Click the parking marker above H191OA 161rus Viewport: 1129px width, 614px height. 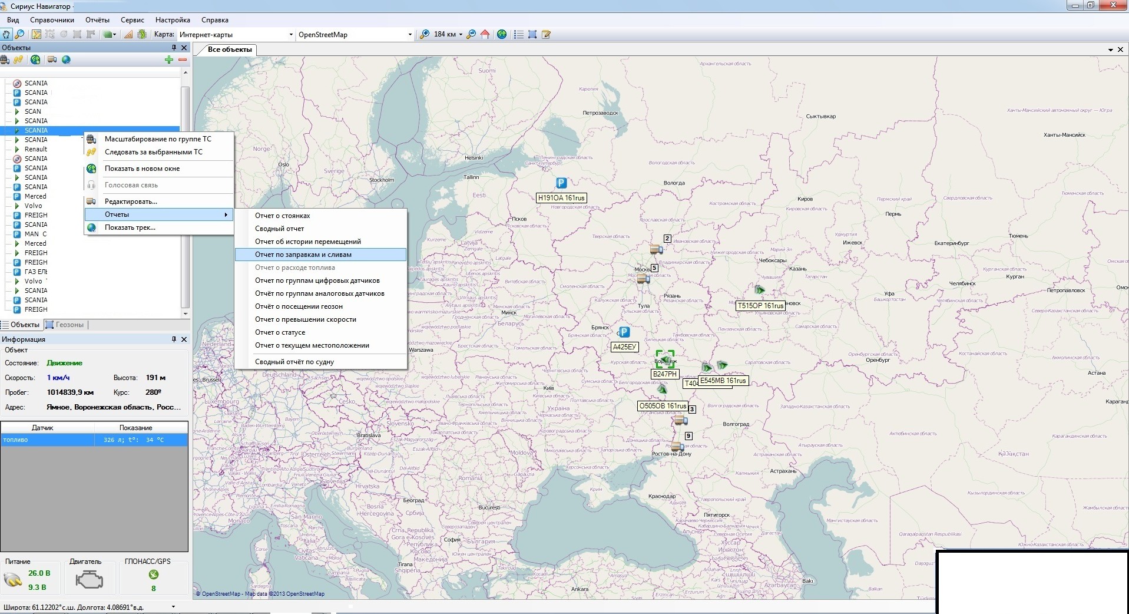(561, 183)
